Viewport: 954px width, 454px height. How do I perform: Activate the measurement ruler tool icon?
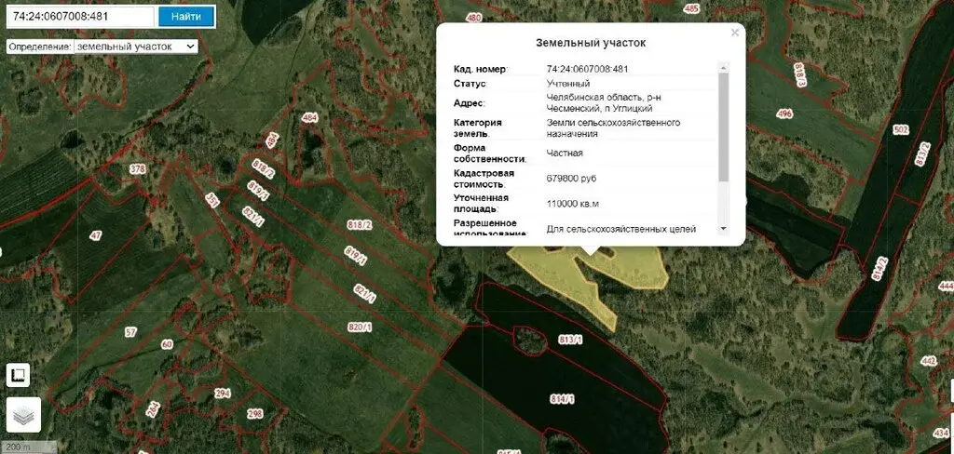coord(19,374)
